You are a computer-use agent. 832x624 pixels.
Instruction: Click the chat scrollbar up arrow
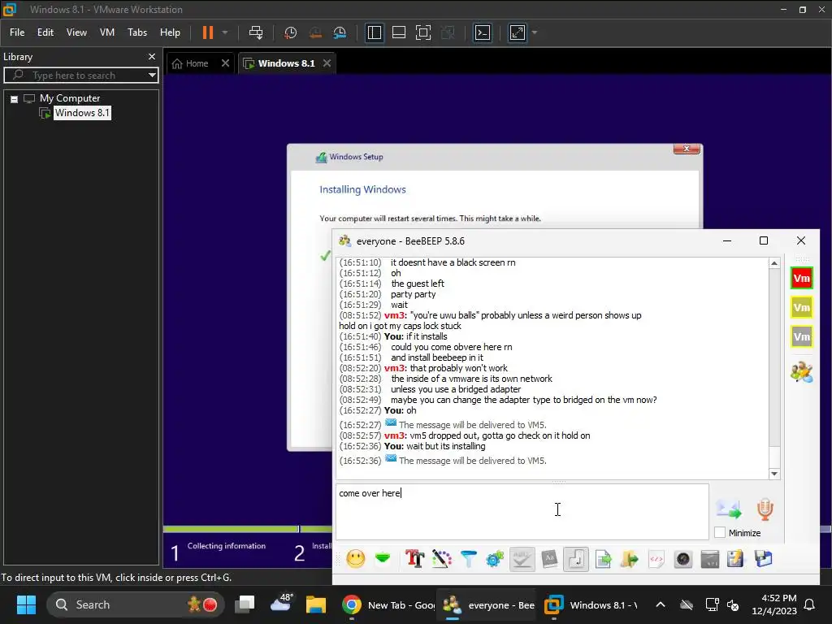pos(774,263)
